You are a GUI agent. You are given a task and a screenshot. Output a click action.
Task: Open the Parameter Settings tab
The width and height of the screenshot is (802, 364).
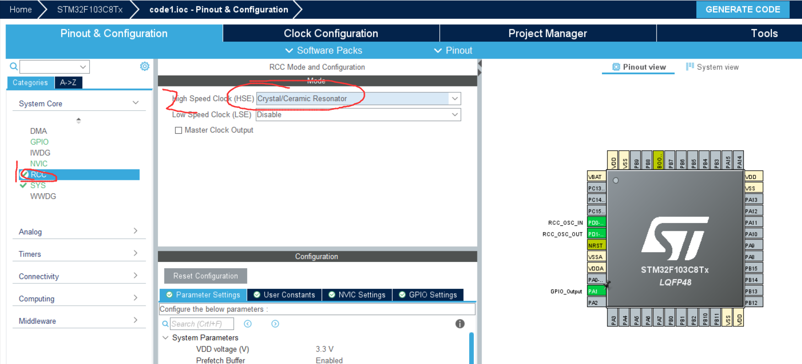pos(203,295)
